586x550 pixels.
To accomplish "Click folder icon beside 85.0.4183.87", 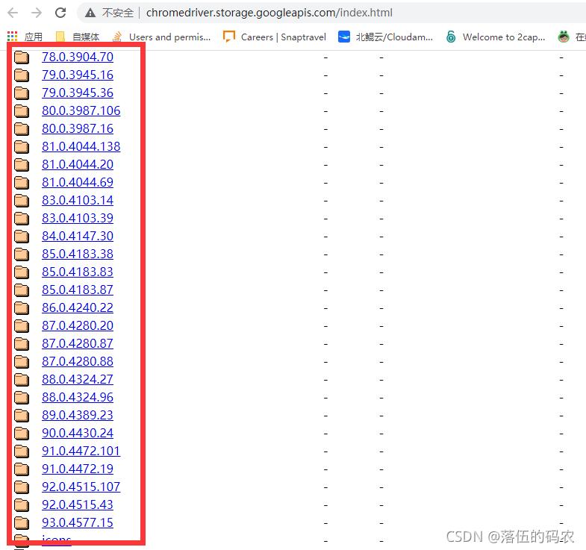I will pos(22,291).
